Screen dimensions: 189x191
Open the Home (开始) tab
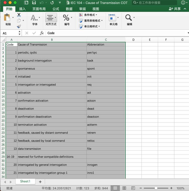pos(9,9)
